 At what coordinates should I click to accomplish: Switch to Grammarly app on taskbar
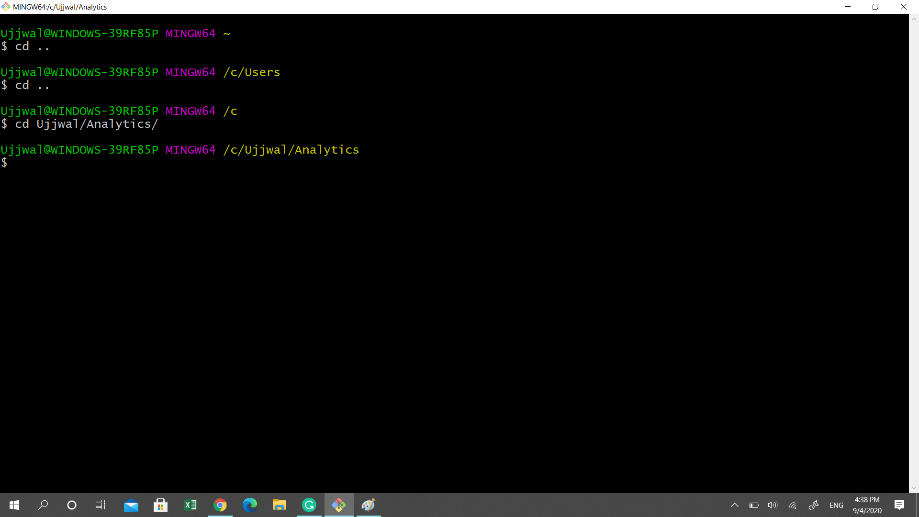coord(309,505)
